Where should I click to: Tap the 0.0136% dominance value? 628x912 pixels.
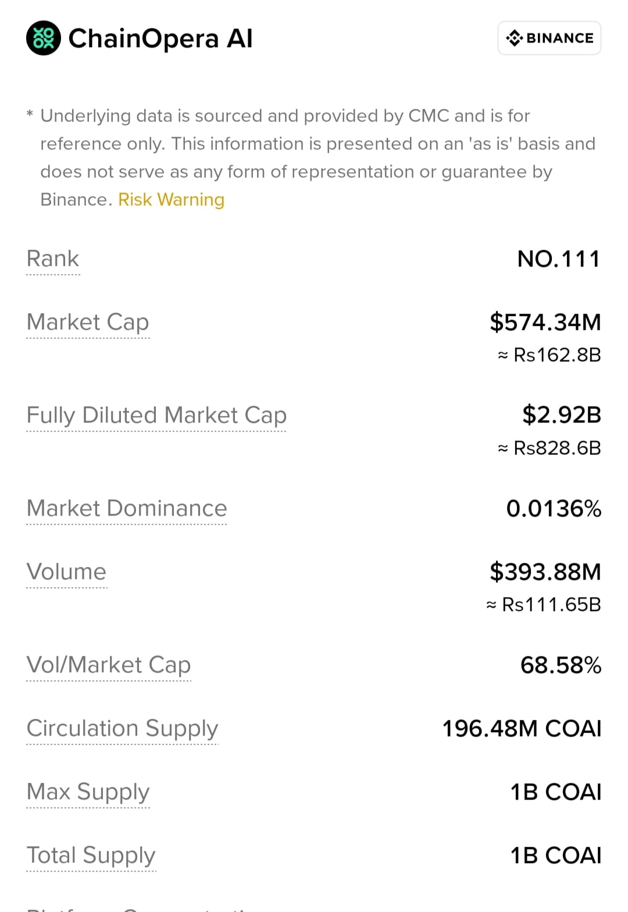click(554, 508)
